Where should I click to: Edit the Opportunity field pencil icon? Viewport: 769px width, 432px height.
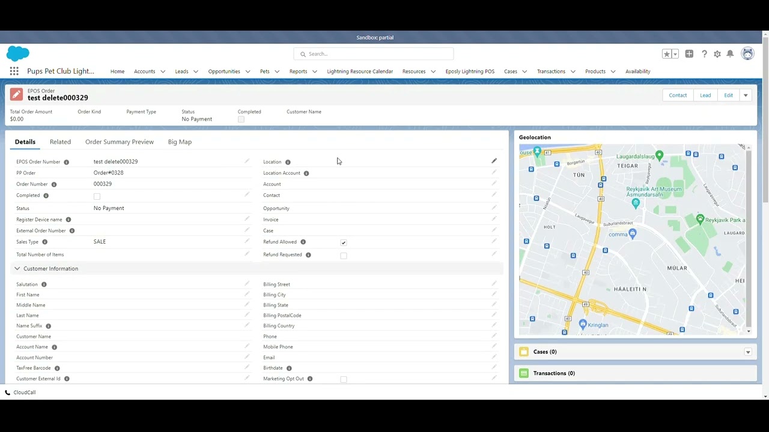494,208
